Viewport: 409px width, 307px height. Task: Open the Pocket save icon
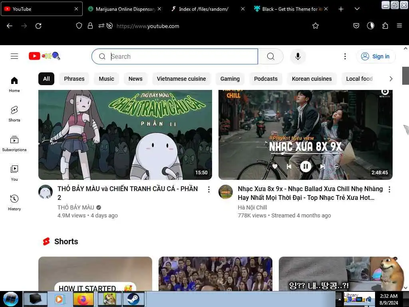[x=356, y=26]
